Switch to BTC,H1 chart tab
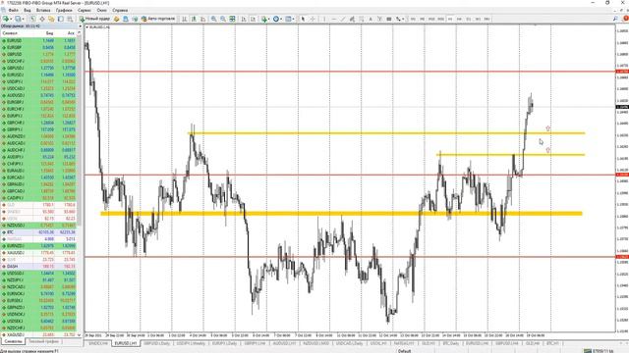Image resolution: width=629 pixels, height=353 pixels. (x=552, y=343)
